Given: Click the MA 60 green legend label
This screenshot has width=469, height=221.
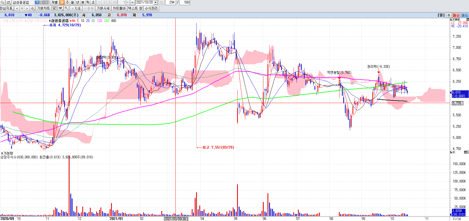Looking at the screenshot, I should (x=93, y=21).
